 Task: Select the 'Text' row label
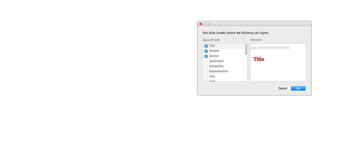pos(212,76)
